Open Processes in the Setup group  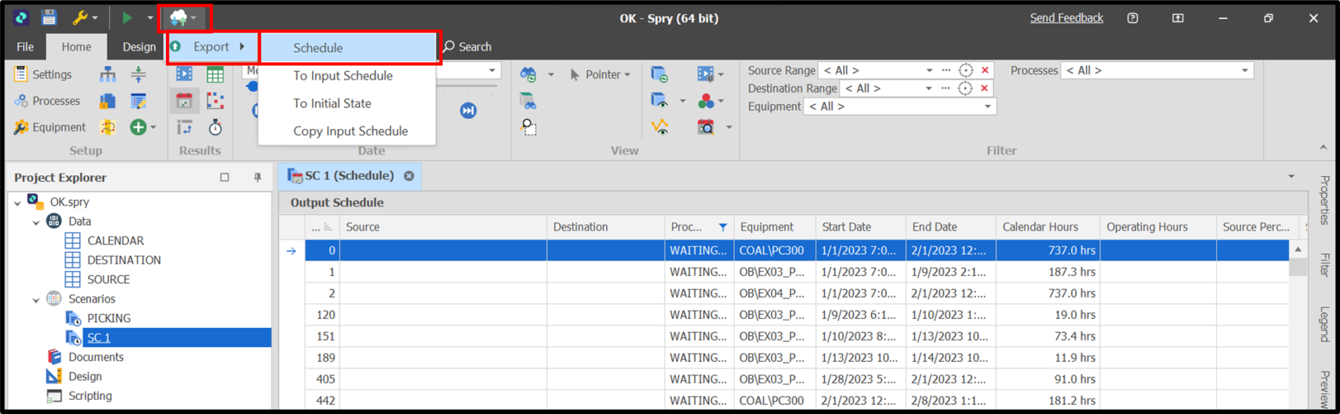coord(47,101)
